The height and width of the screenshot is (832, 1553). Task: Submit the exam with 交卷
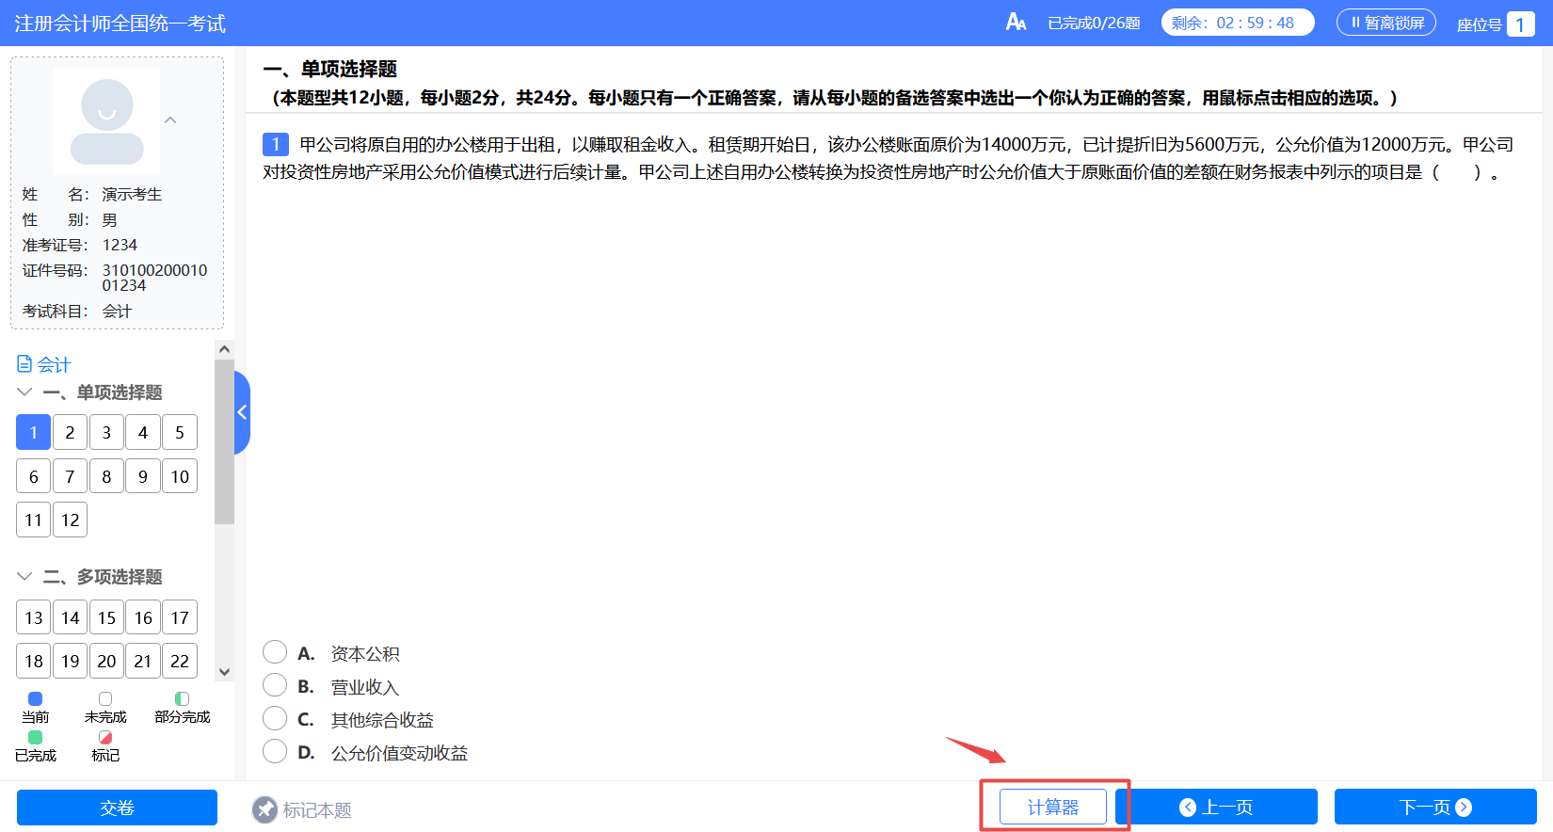[x=117, y=808]
